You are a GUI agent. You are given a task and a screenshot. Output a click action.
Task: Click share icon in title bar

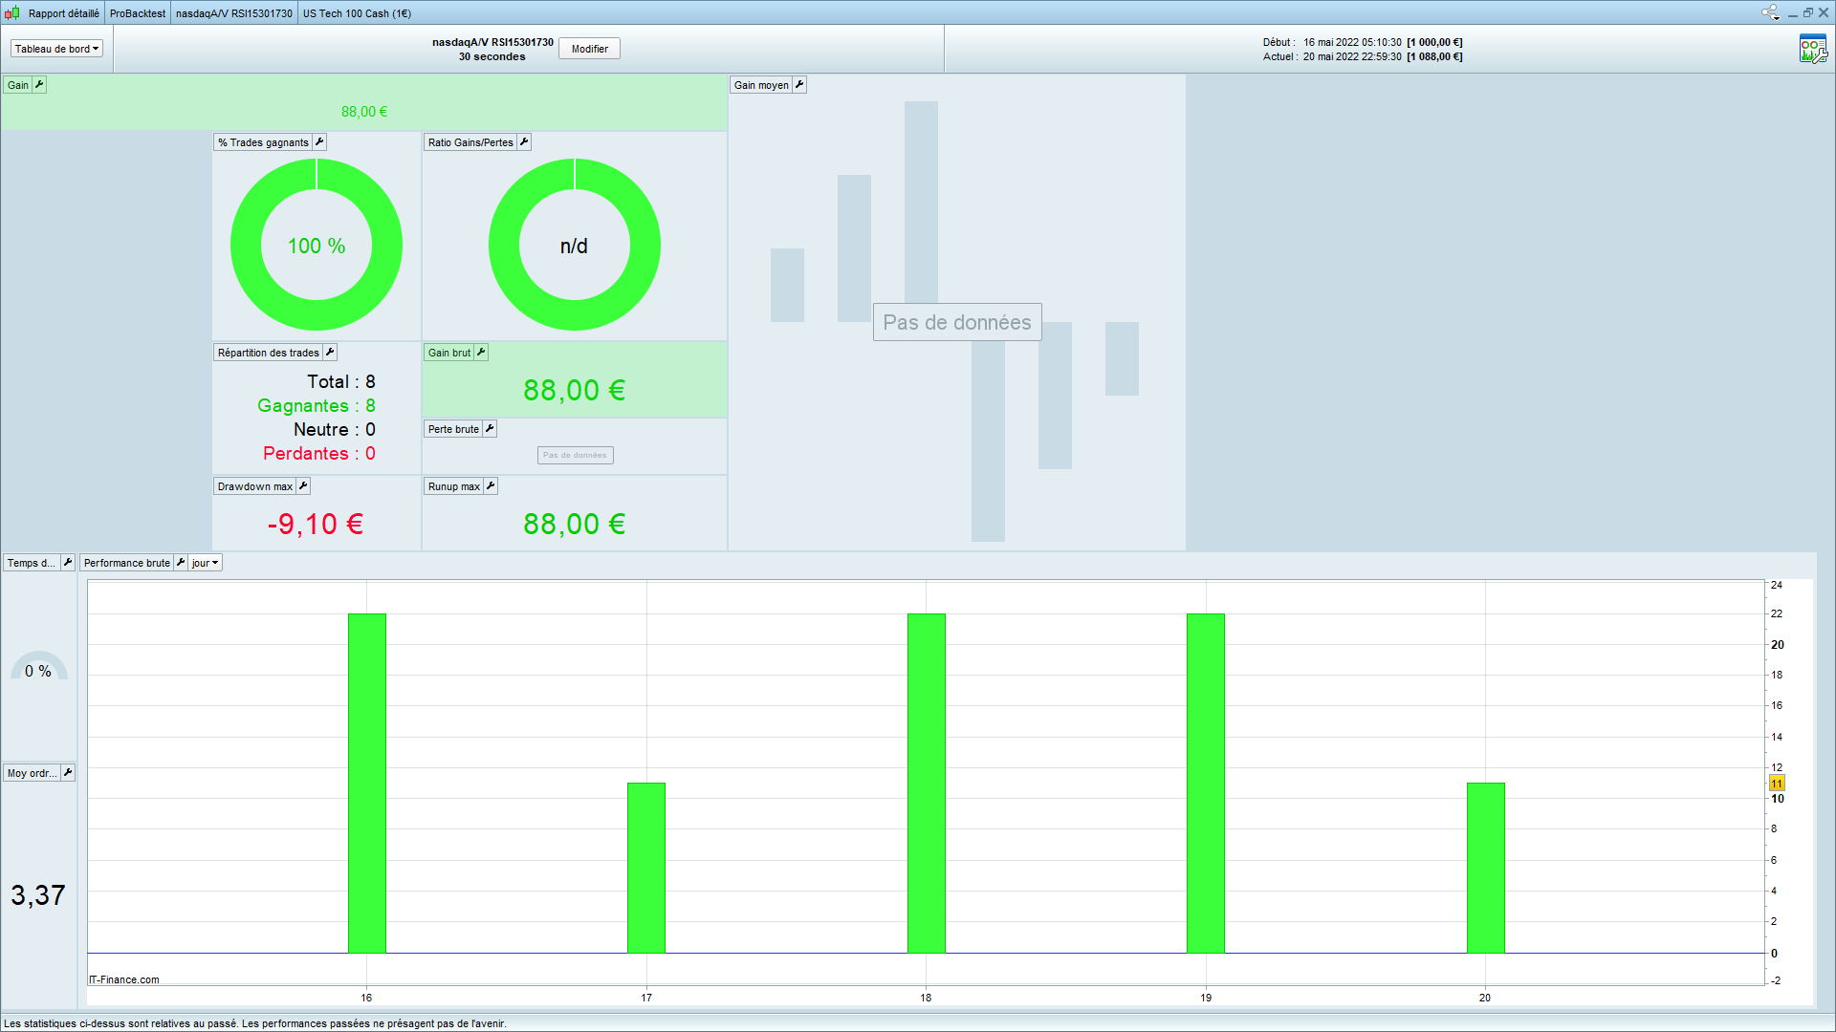pos(1770,12)
